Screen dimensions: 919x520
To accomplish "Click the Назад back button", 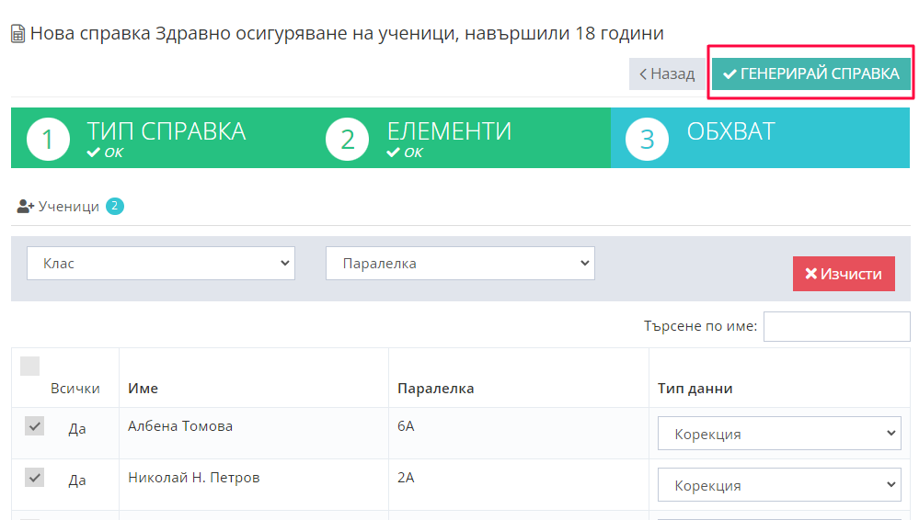I will click(667, 74).
